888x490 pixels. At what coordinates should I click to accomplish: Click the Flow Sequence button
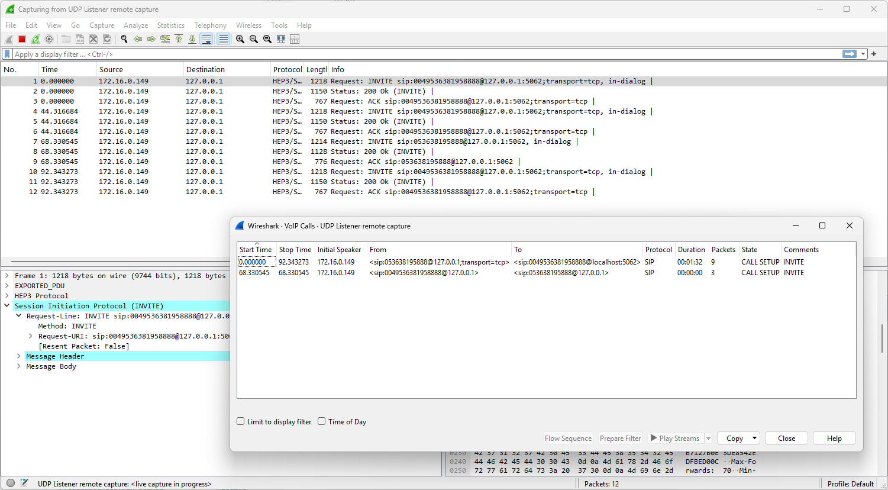pos(567,438)
